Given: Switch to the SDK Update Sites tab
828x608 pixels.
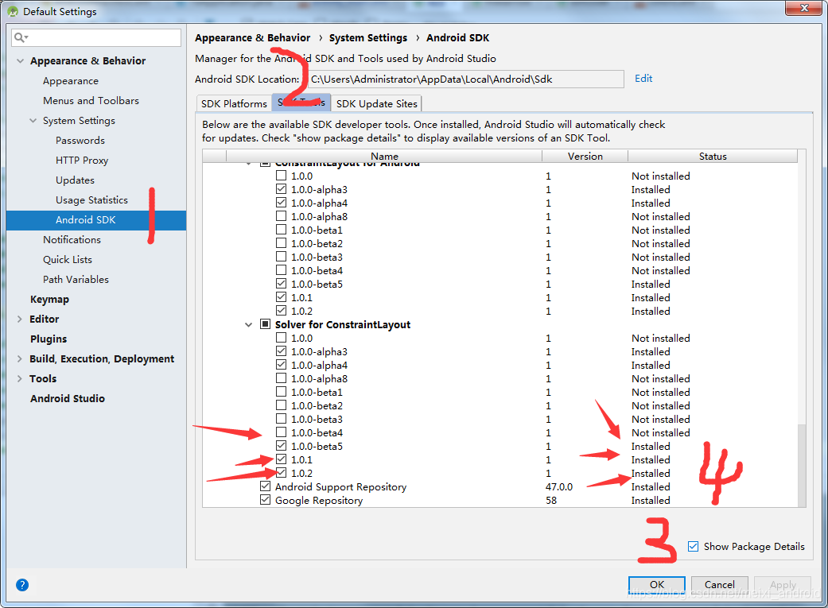Looking at the screenshot, I should tap(376, 103).
